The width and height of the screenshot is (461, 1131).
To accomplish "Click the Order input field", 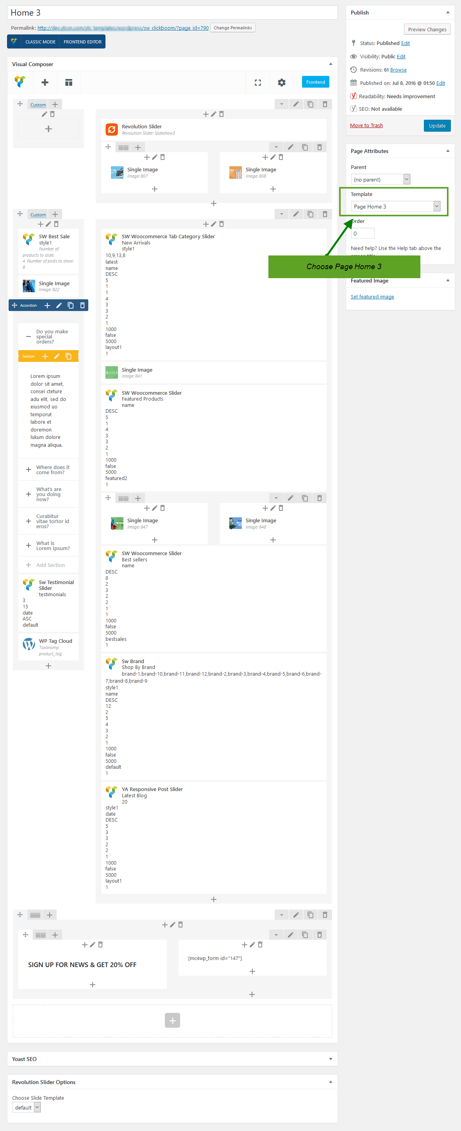I will pos(363,233).
